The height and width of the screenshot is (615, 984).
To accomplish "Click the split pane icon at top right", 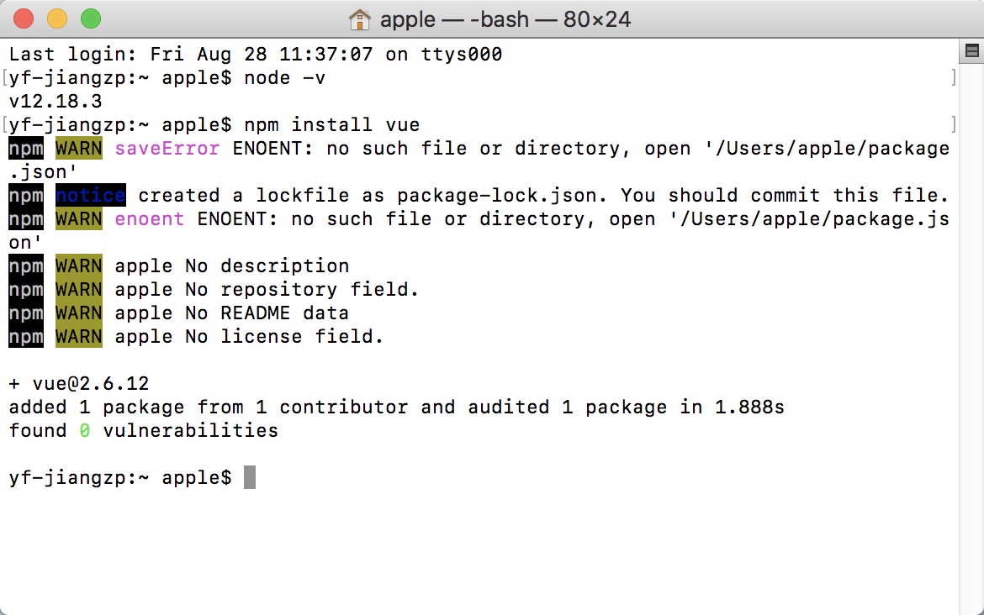I will (x=971, y=50).
